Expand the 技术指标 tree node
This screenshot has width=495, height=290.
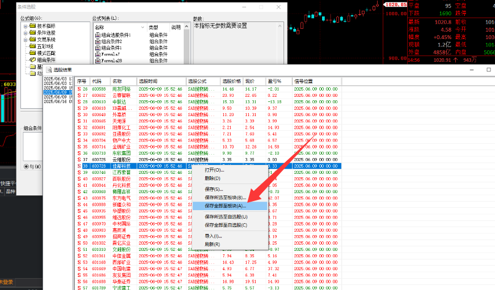tap(26, 26)
